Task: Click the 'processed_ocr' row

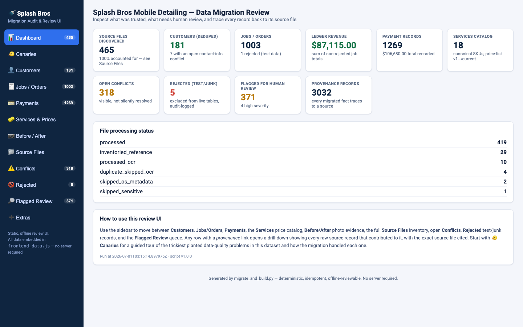Action: (x=303, y=162)
